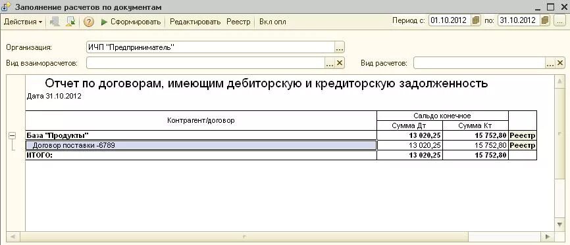Click the Сальдо конечное header
This screenshot has width=570, height=245.
[x=442, y=116]
